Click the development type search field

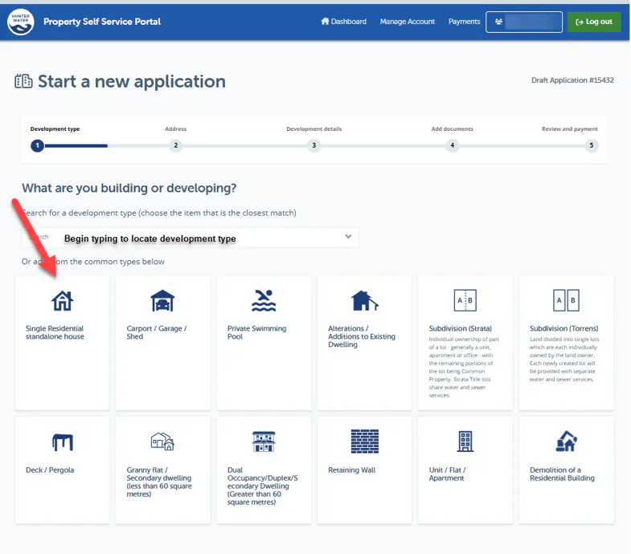click(191, 238)
